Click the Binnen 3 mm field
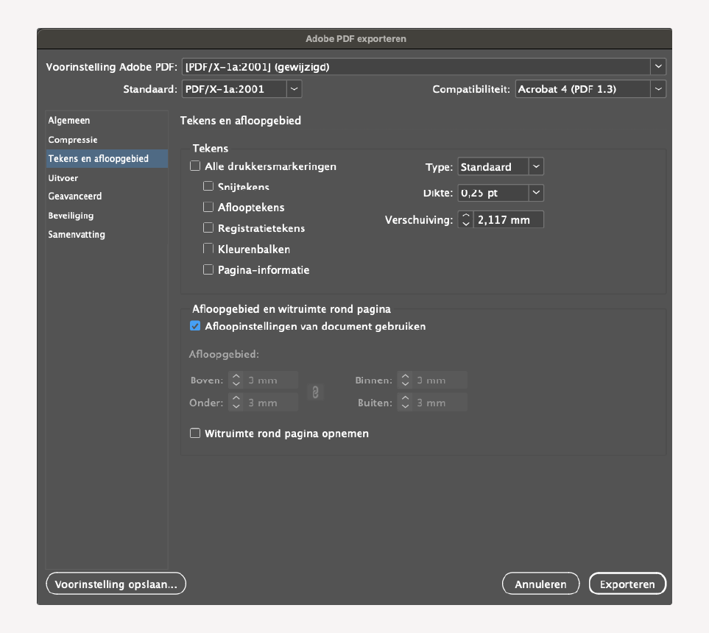 [x=440, y=381]
